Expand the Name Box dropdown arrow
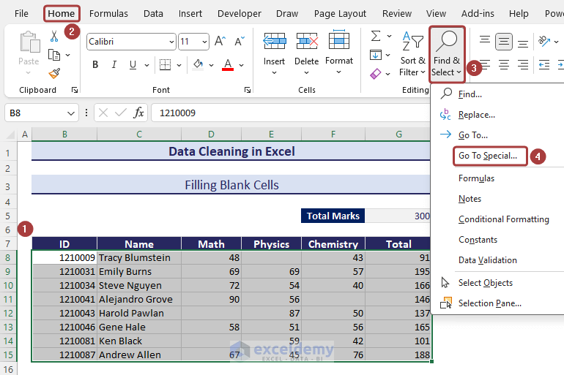This screenshot has height=375, width=564. (71, 113)
